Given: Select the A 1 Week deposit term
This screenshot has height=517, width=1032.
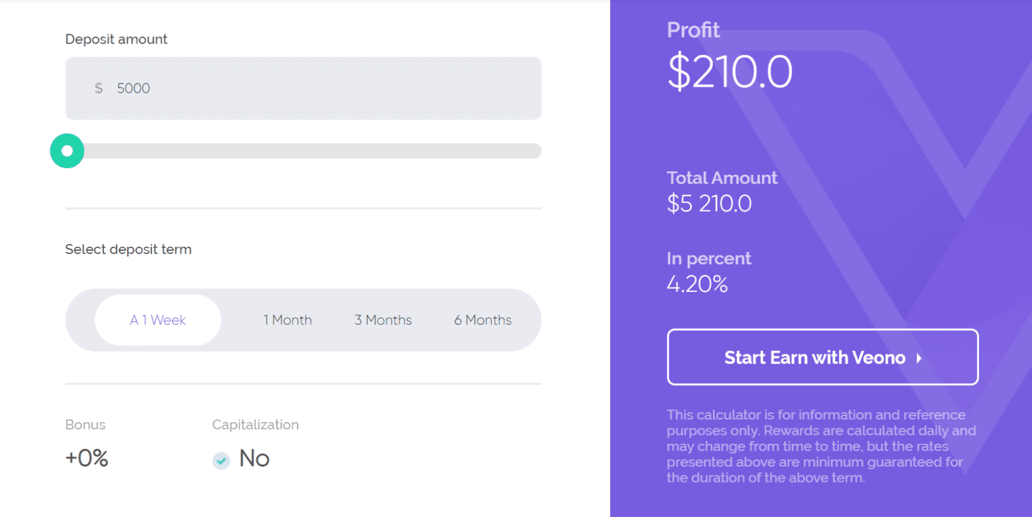Looking at the screenshot, I should pos(157,320).
